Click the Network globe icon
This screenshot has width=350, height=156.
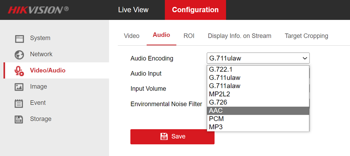19,54
